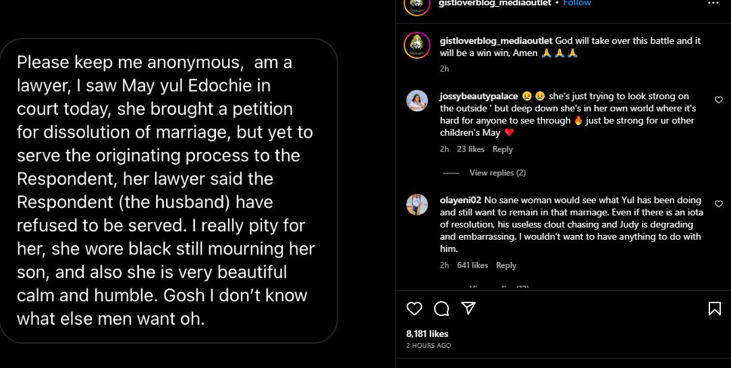Save post using the bookmark icon
The width and height of the screenshot is (731, 368).
tap(714, 309)
